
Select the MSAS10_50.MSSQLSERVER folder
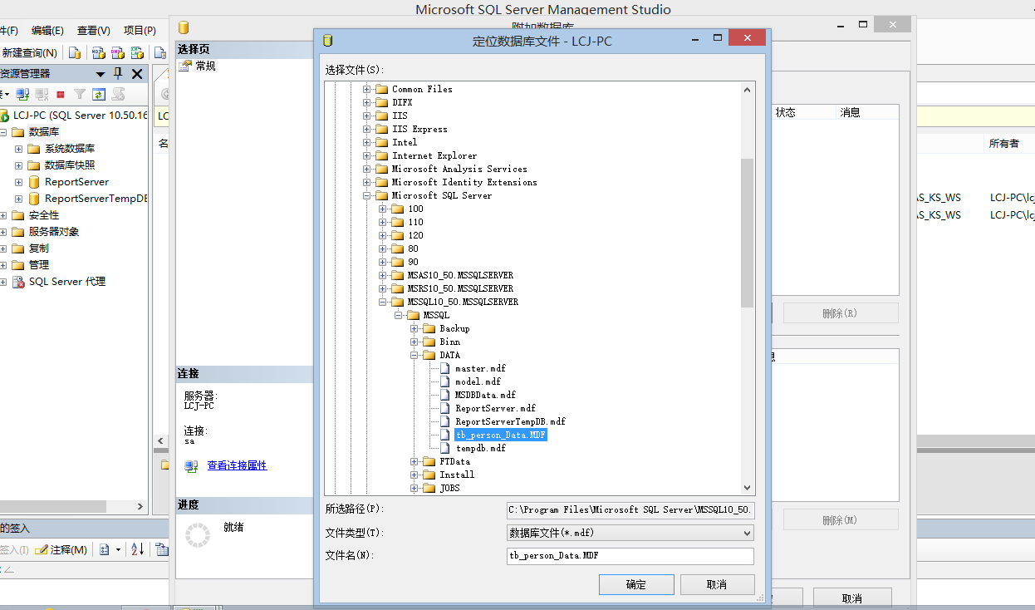460,275
